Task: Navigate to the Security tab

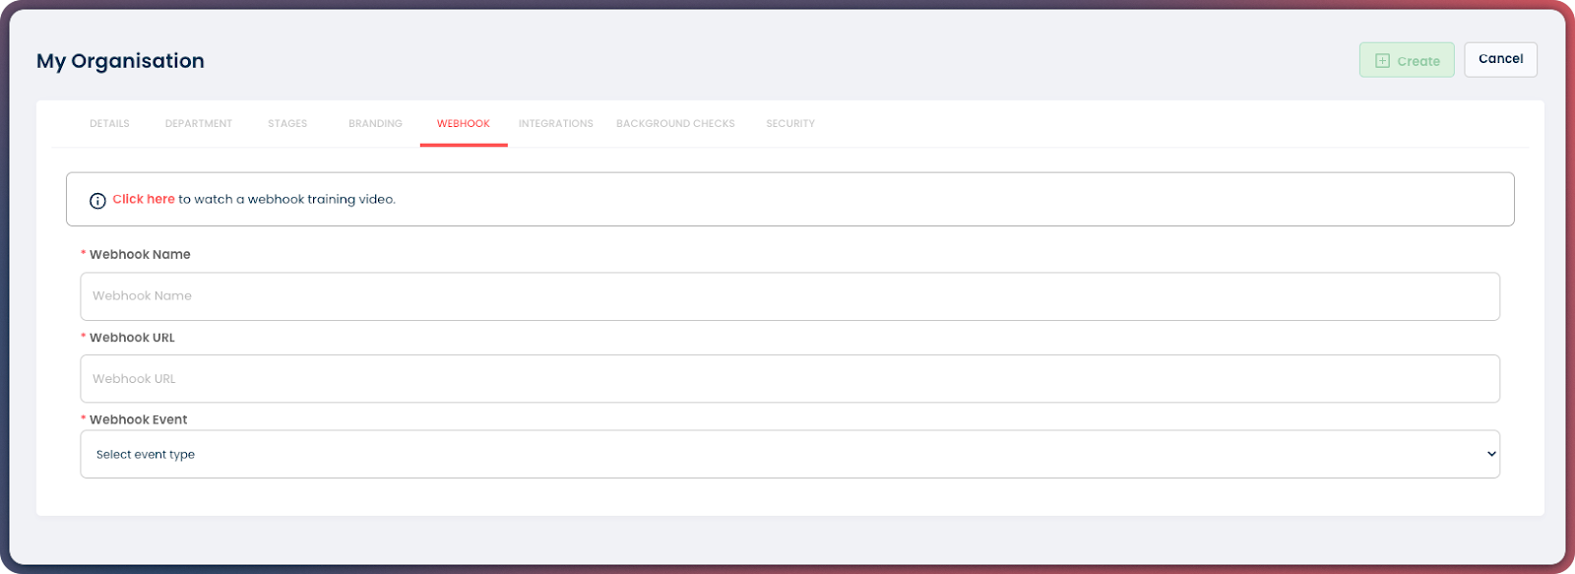Action: pos(790,124)
